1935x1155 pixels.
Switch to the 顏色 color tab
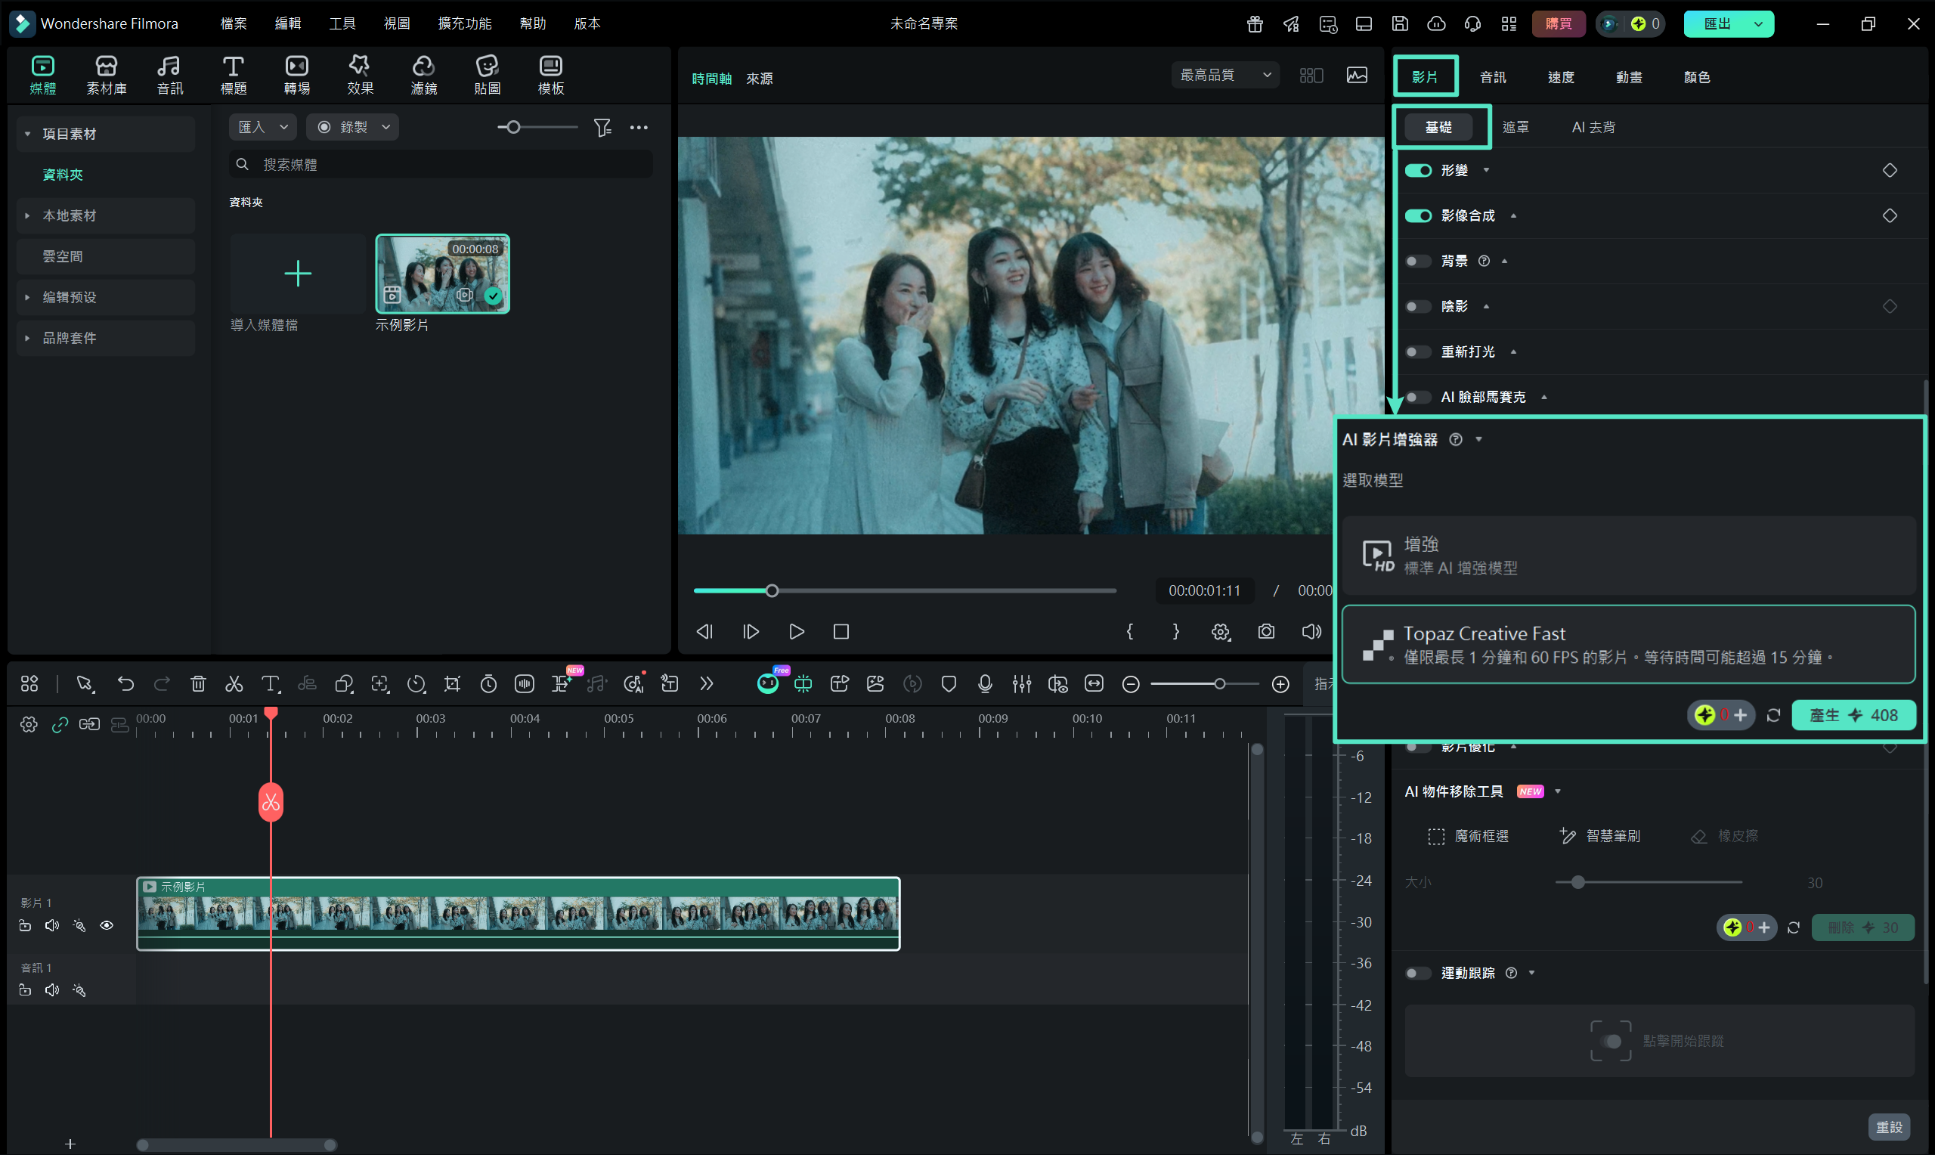(x=1696, y=77)
